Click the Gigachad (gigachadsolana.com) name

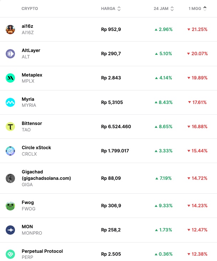pos(46,175)
